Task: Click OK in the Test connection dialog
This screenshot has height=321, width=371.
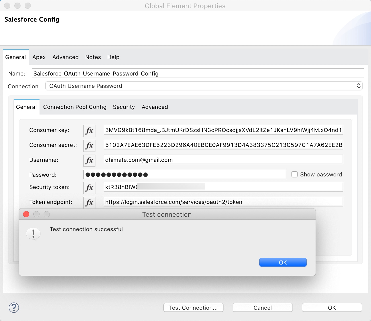Action: pos(283,262)
